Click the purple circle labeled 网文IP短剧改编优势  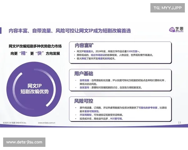[34, 88]
